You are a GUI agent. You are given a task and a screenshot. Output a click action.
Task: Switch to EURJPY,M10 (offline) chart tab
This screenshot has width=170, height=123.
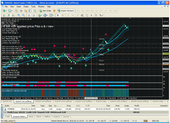63,102
